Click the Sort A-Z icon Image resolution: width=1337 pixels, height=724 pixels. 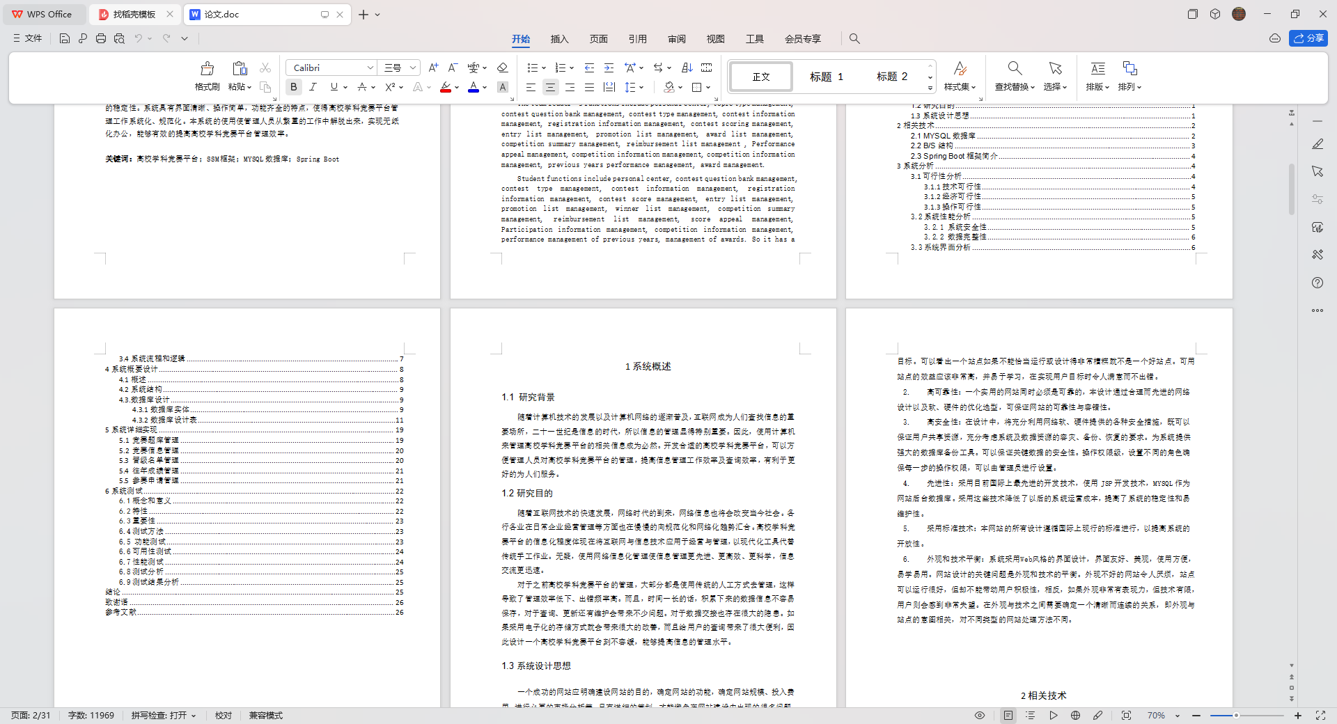point(687,68)
